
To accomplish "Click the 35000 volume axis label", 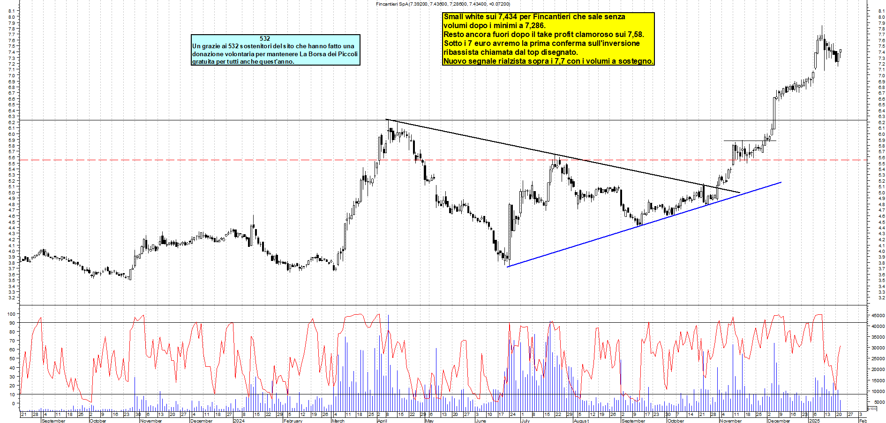I will point(878,337).
